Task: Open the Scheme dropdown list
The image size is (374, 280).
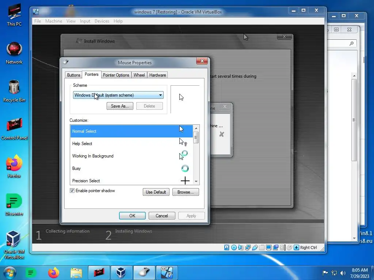Action: (x=118, y=95)
